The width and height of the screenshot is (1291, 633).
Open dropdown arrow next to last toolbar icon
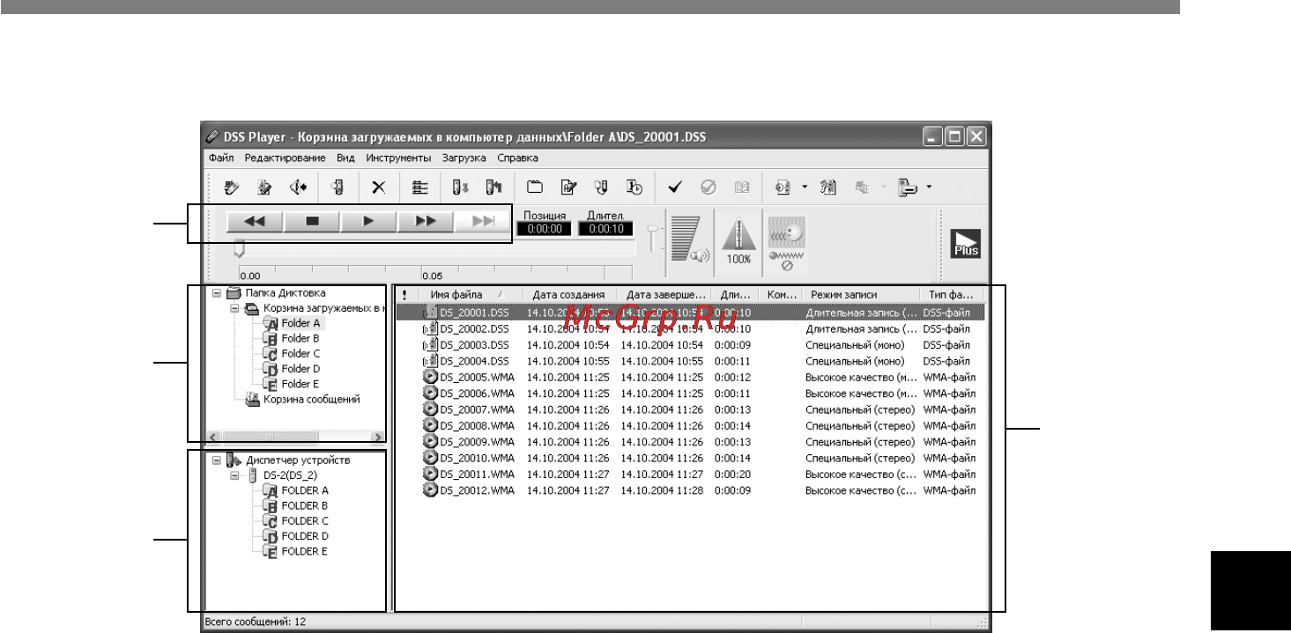coord(928,187)
